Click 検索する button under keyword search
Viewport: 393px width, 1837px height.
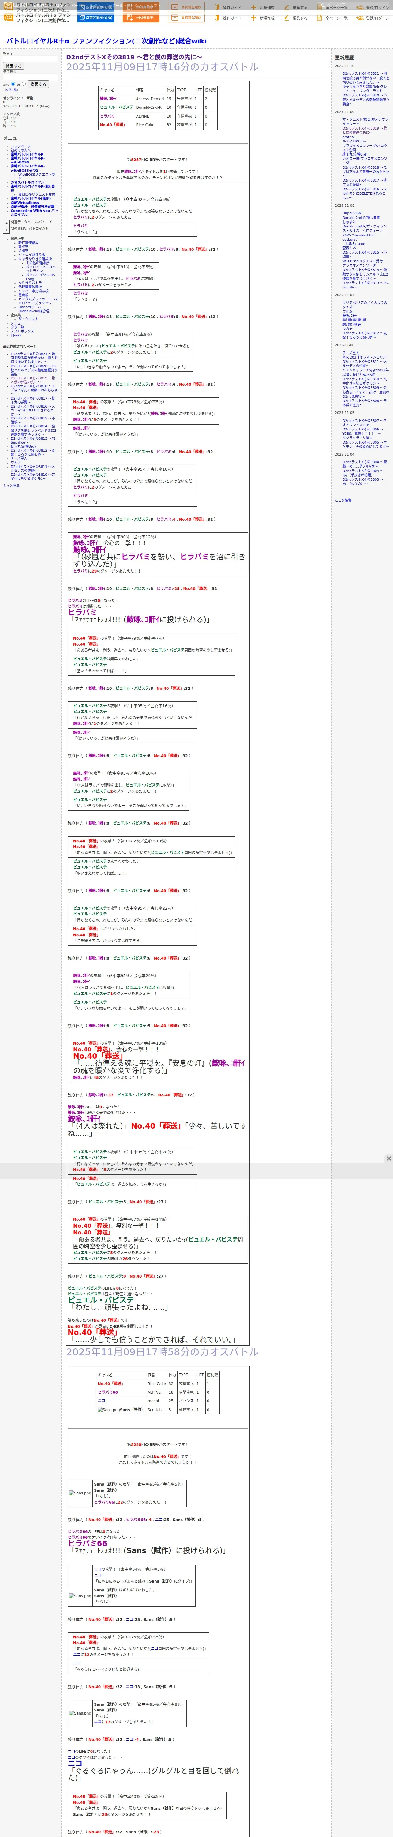click(13, 66)
